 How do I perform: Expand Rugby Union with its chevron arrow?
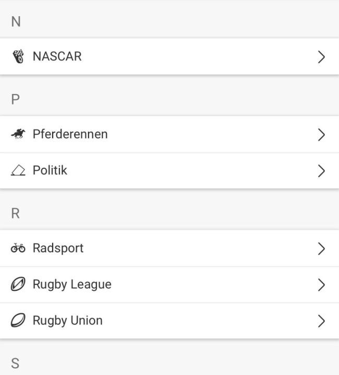point(321,321)
